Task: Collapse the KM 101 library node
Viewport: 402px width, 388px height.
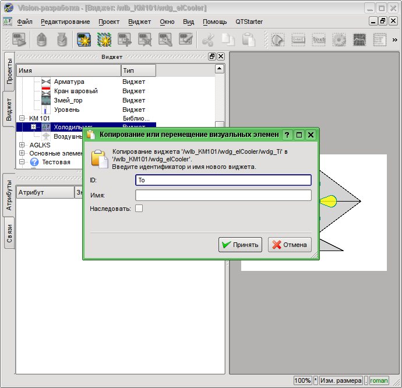Action: [x=22, y=118]
